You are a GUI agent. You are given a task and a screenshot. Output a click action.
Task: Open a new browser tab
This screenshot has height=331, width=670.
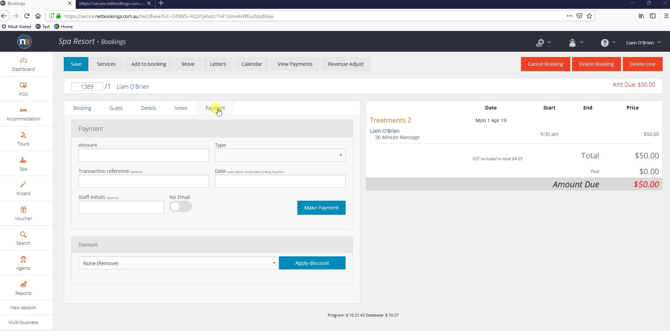coord(161,3)
